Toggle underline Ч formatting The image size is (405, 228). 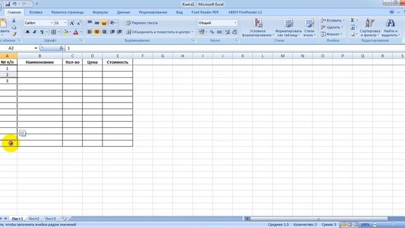(42, 32)
